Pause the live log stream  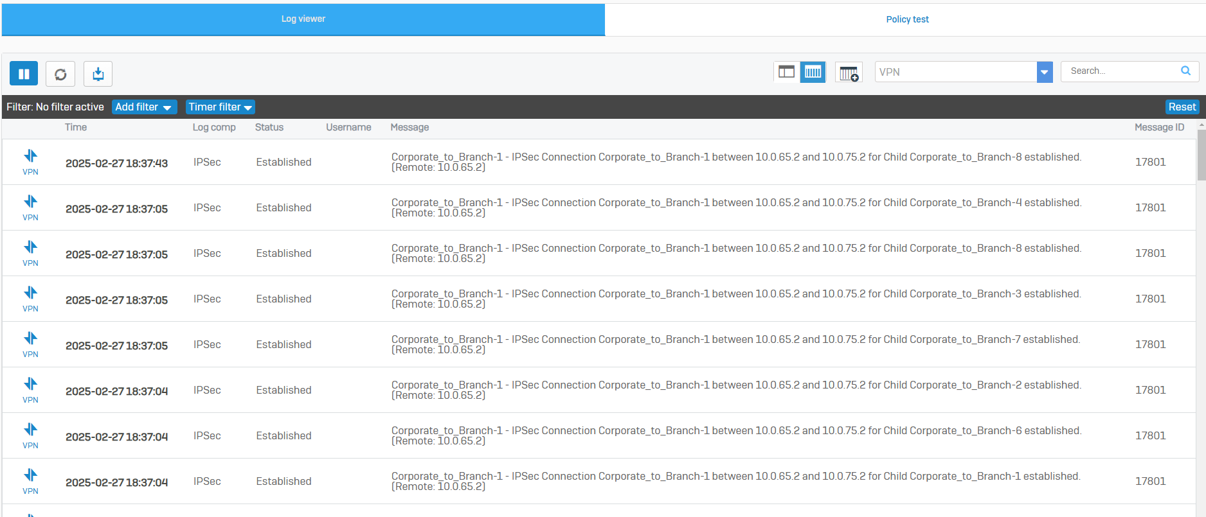click(24, 74)
